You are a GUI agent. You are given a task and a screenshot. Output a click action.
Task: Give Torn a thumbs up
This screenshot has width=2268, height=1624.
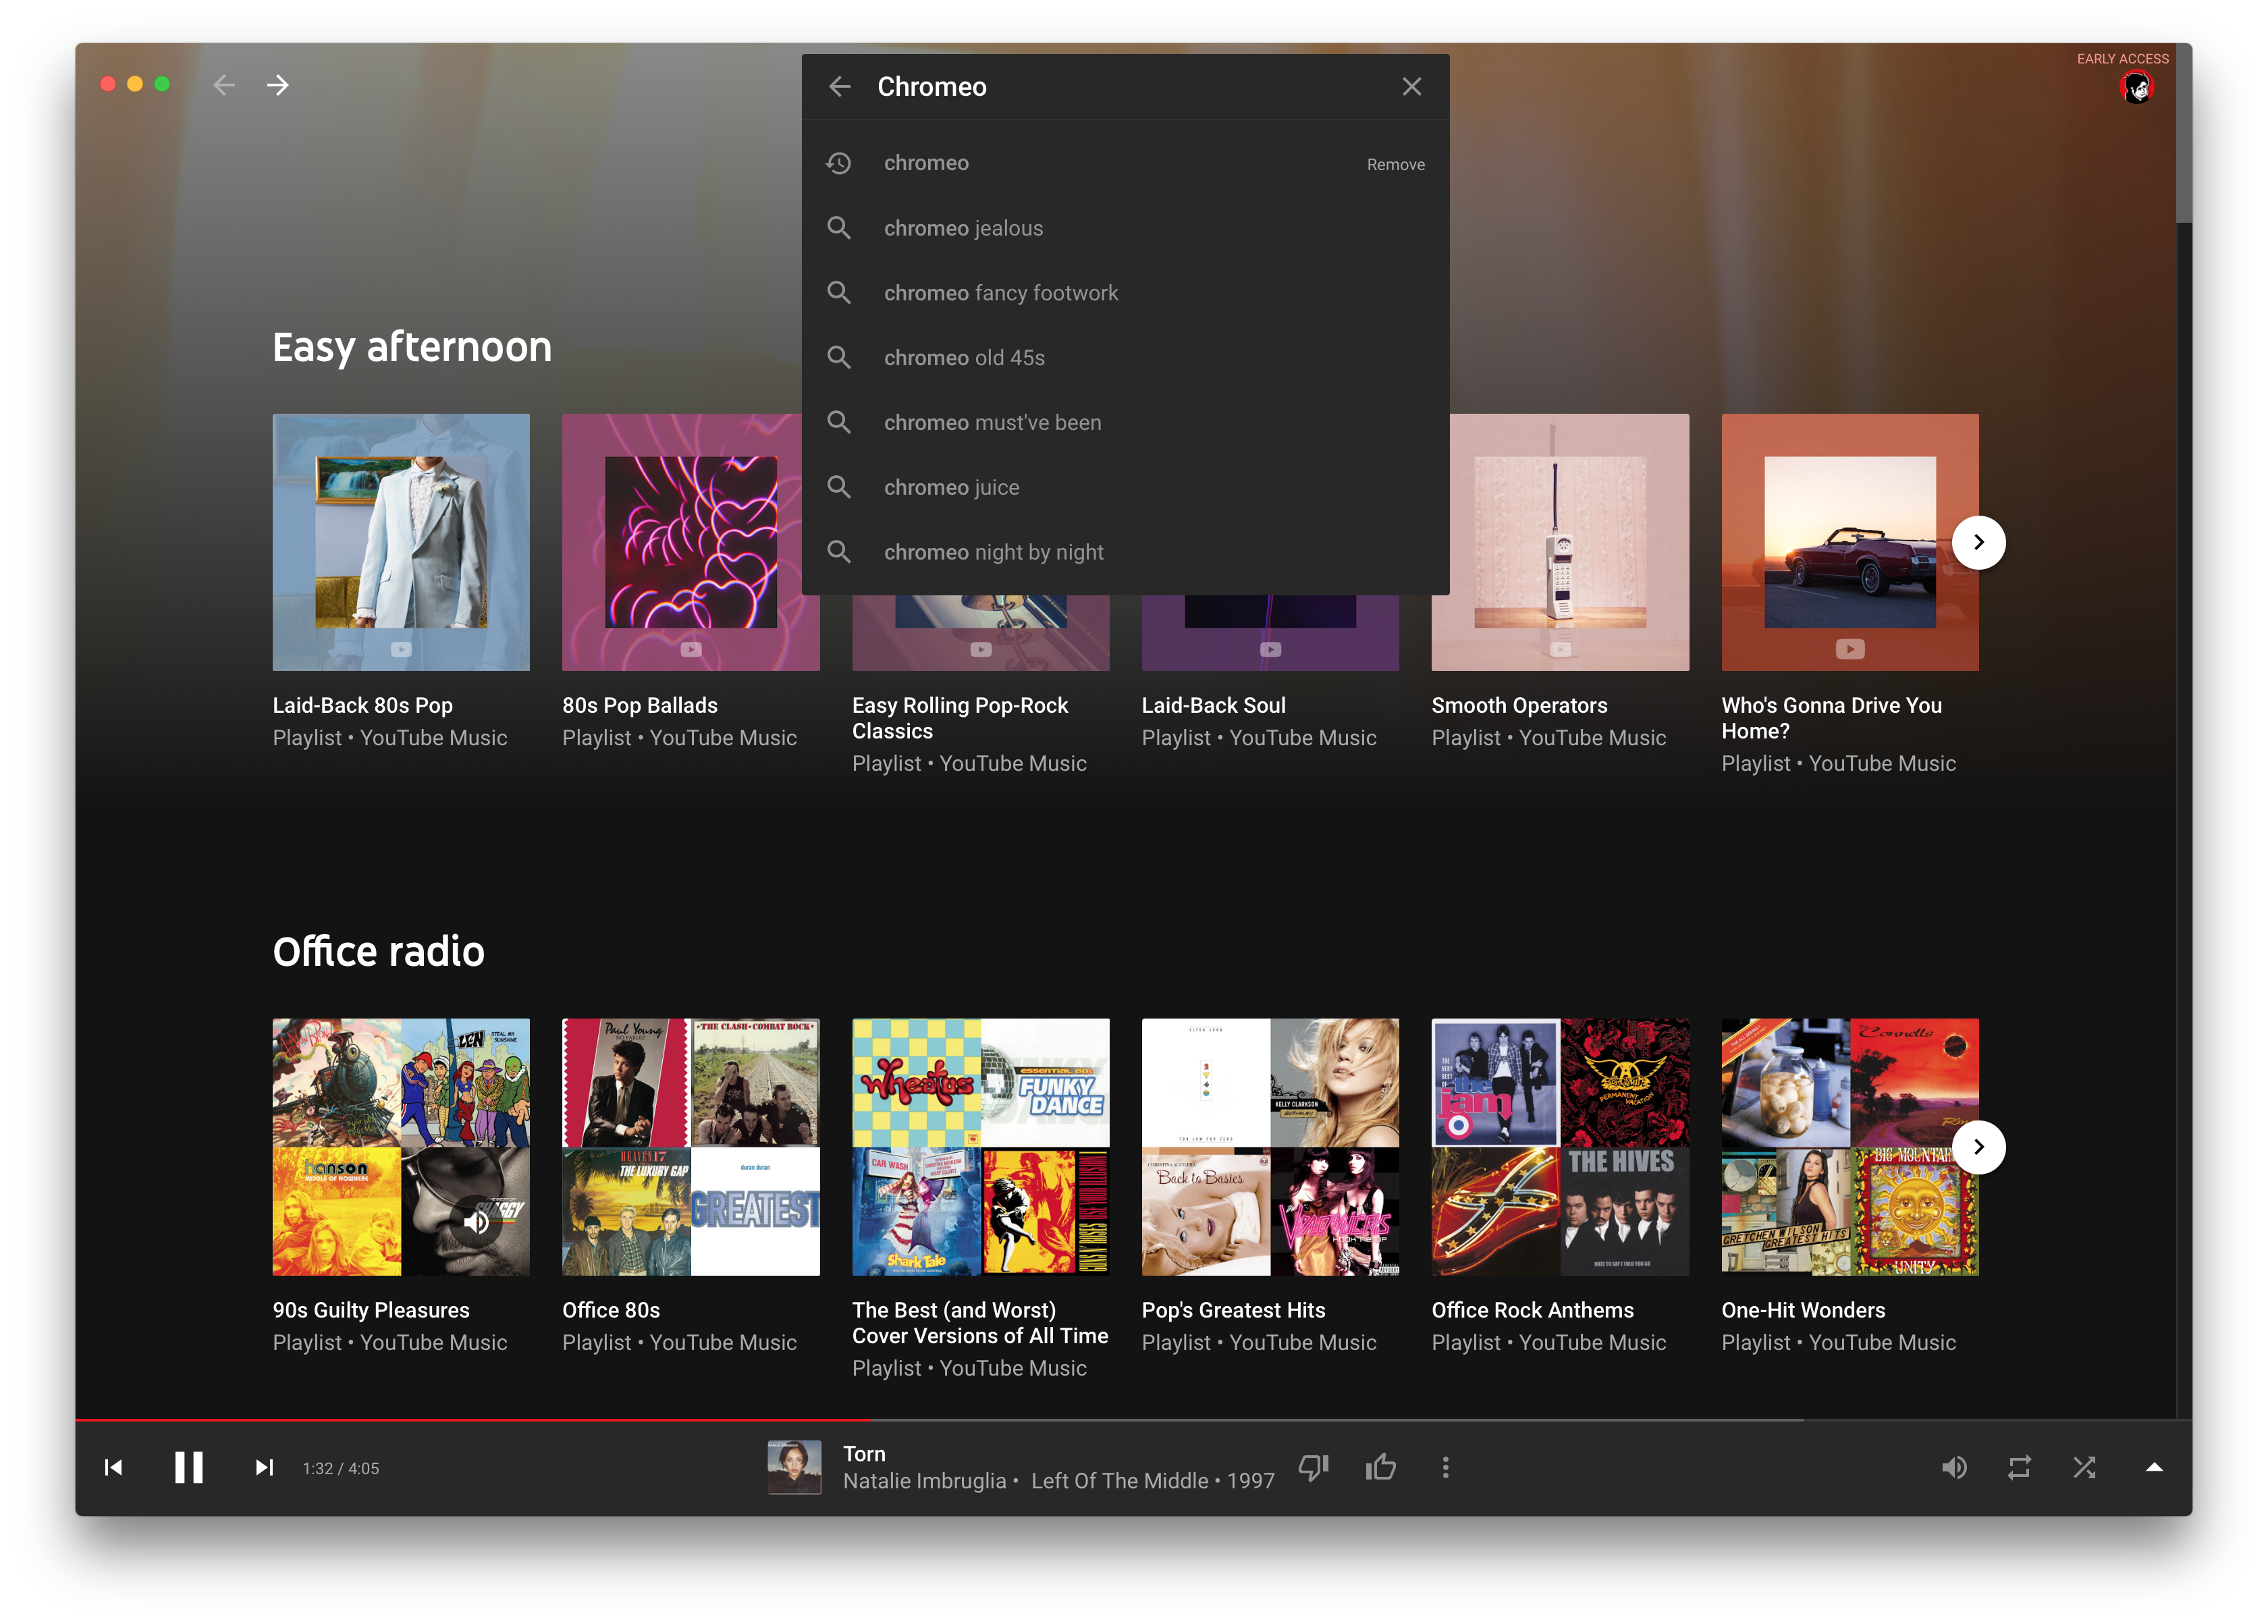coord(1380,1467)
